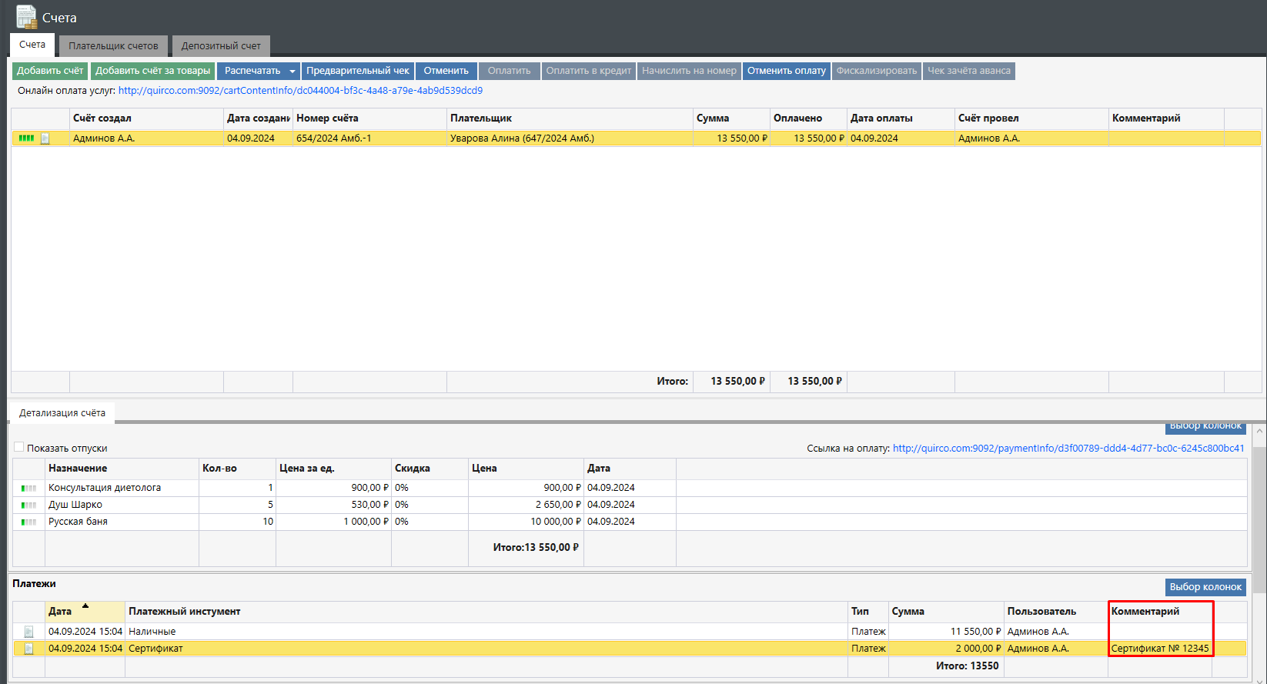
Task: Click the Счета invoice icon in the title bar
Action: (x=26, y=17)
